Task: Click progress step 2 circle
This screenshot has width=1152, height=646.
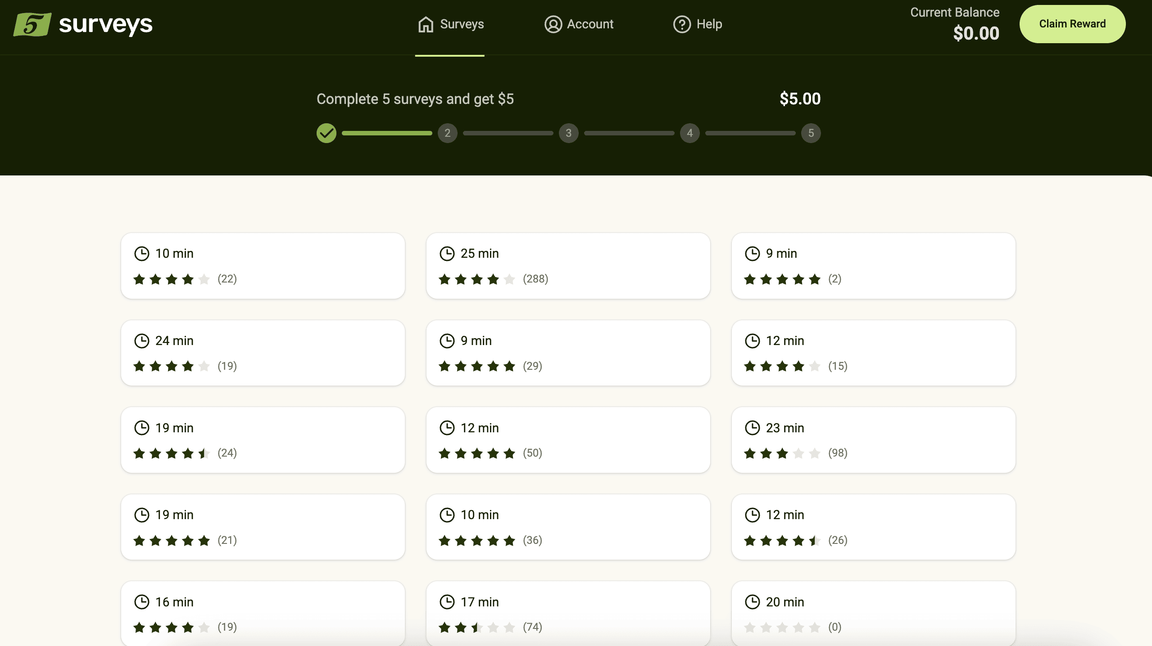Action: [x=447, y=133]
